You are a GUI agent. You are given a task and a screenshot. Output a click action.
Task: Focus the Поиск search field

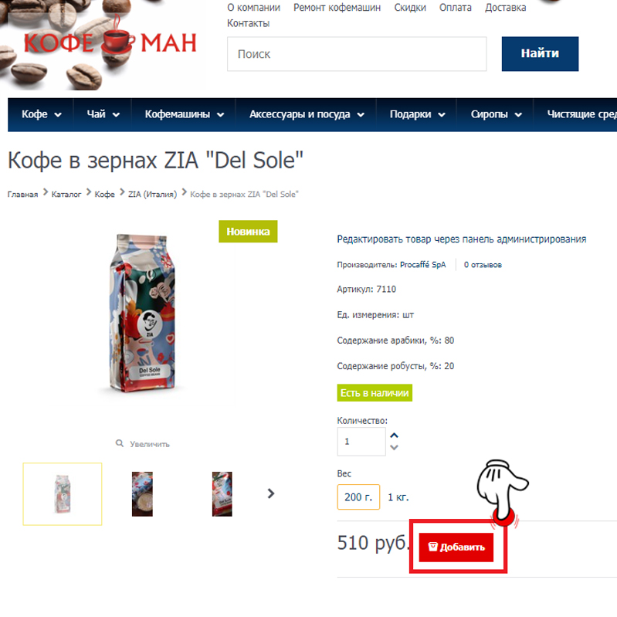tap(357, 54)
